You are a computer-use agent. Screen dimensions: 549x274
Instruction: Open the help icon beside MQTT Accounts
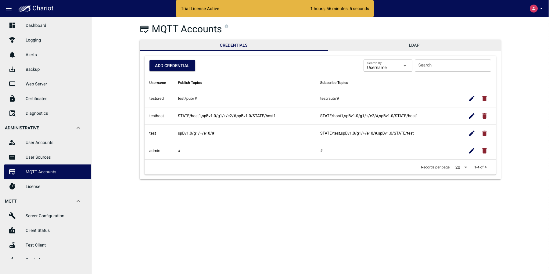(226, 26)
